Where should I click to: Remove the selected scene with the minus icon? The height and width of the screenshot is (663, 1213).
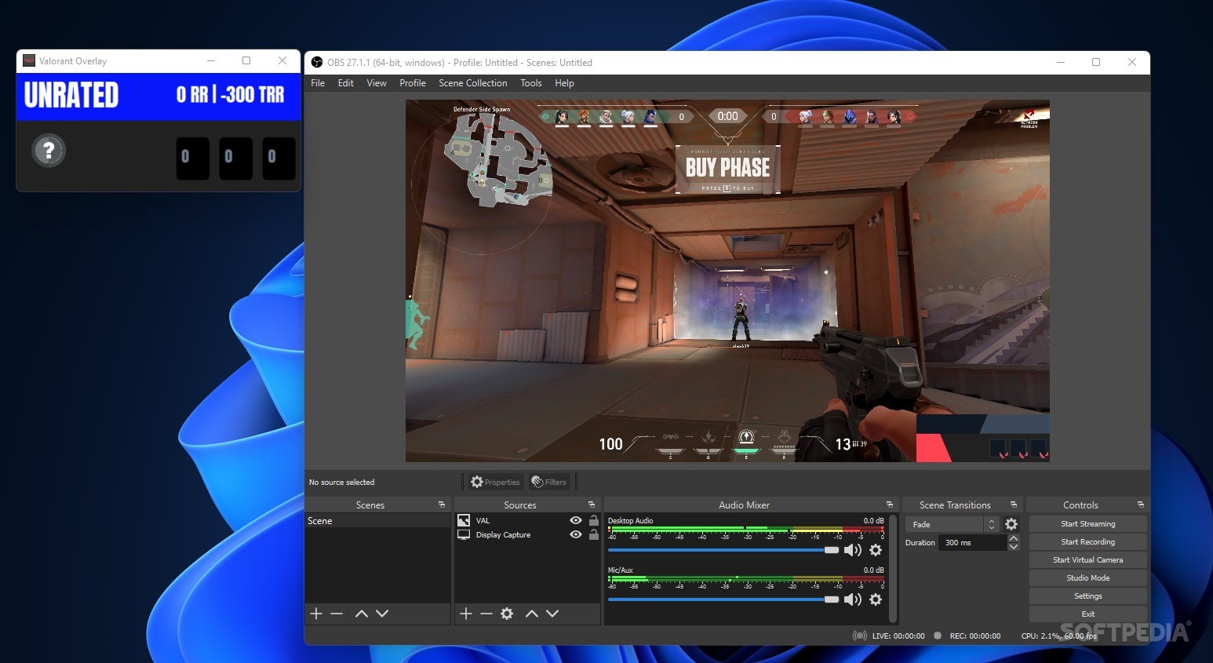(337, 614)
